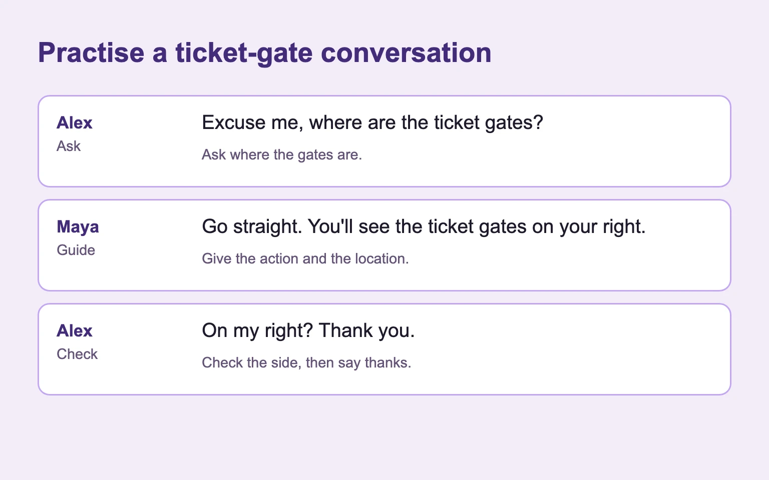
Task: Click the hint Check the side, then say thanks
Action: pos(306,363)
